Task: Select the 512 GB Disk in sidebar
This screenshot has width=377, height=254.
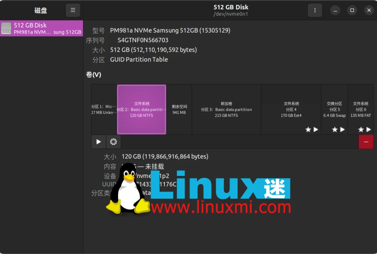Action: click(x=41, y=28)
